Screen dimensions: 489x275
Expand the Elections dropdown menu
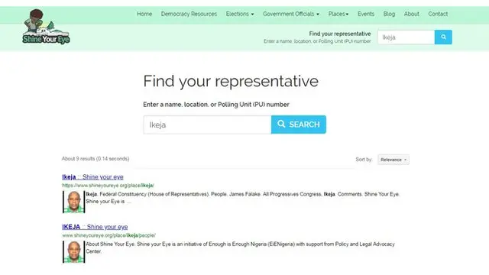point(240,14)
